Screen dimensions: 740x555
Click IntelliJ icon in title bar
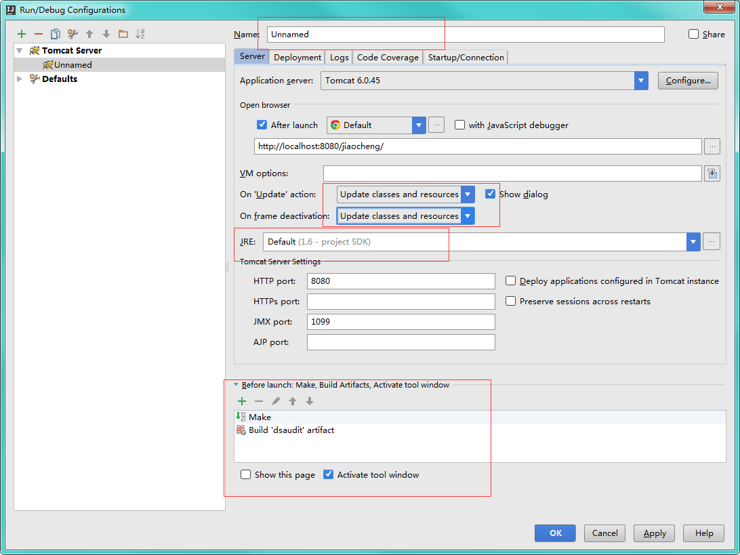[10, 9]
